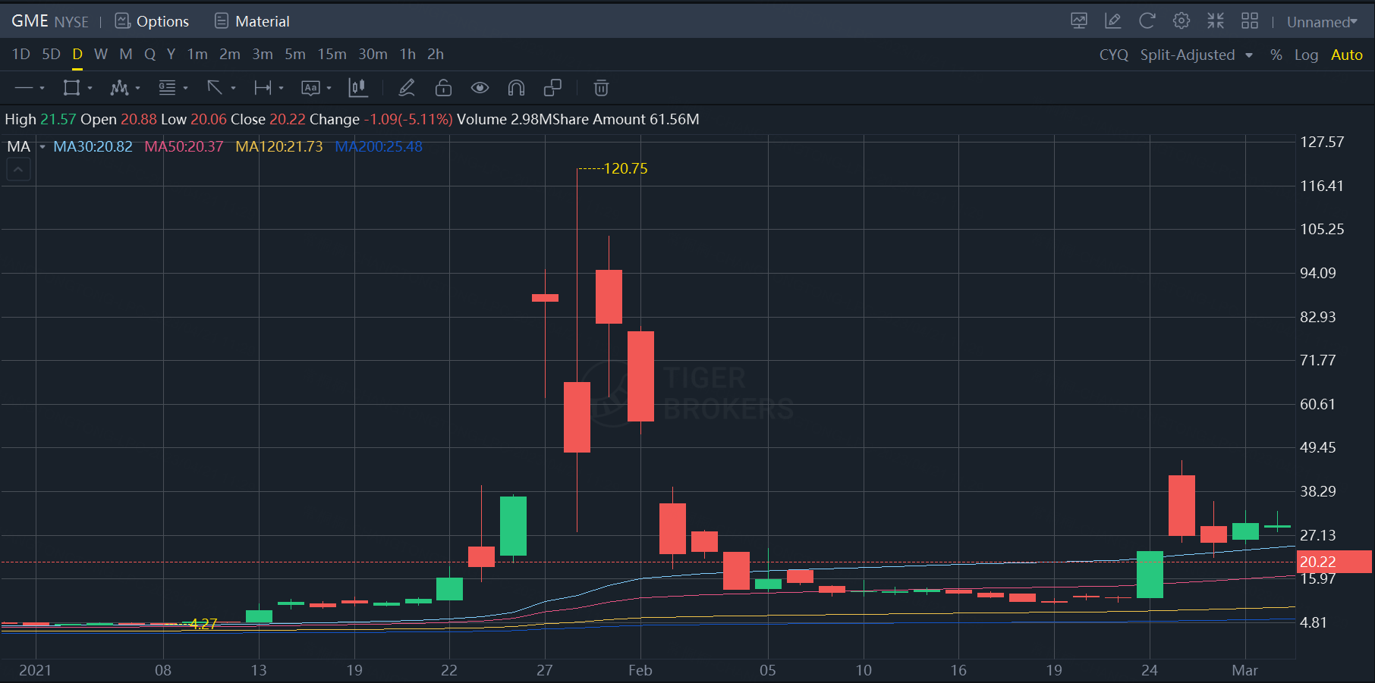Switch to the 1D timeframe
Viewport: 1375px width, 683px height.
pyautogui.click(x=21, y=54)
